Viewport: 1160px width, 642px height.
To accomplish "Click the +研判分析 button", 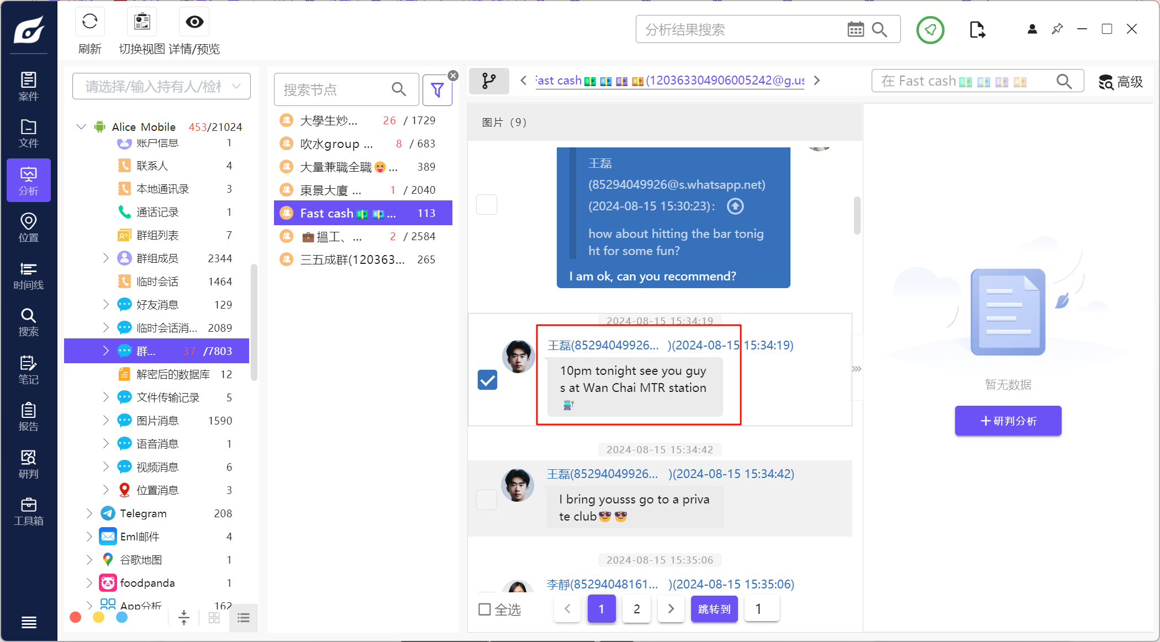I will click(1008, 421).
